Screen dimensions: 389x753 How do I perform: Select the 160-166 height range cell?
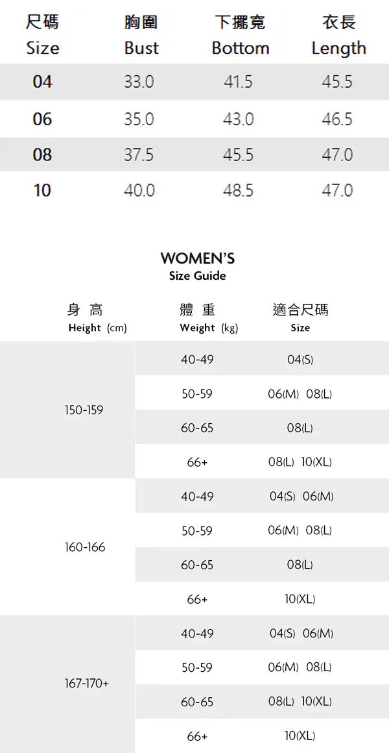pyautogui.click(x=84, y=547)
